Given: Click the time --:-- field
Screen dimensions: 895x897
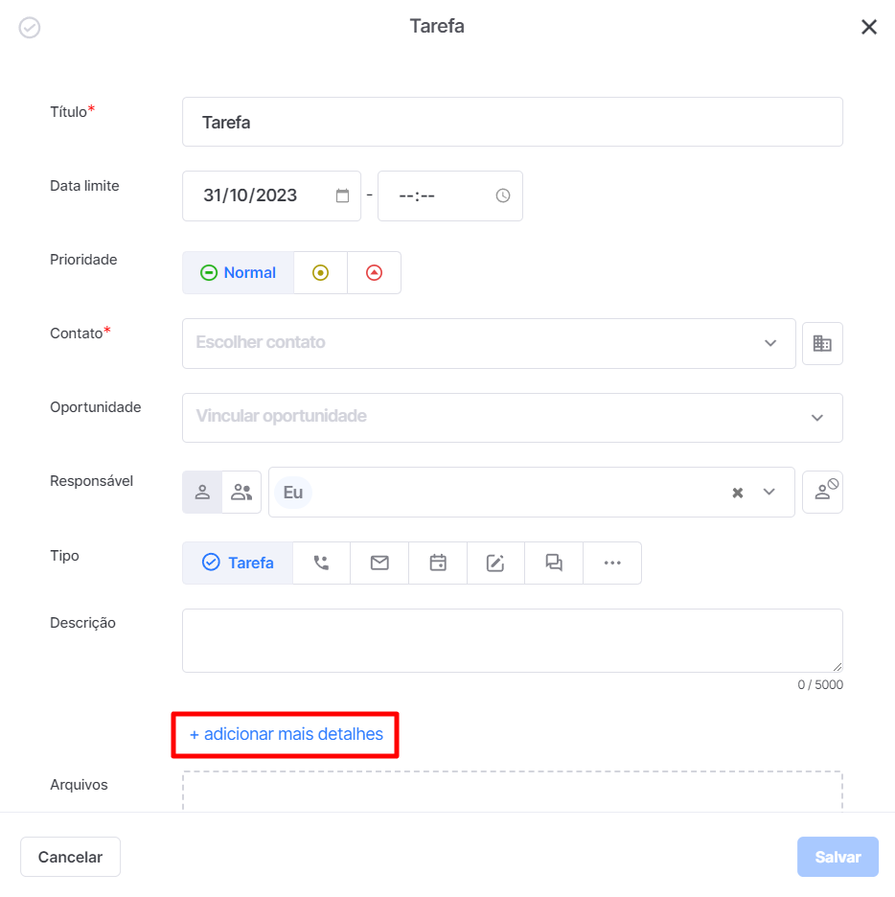Looking at the screenshot, I should (x=450, y=195).
